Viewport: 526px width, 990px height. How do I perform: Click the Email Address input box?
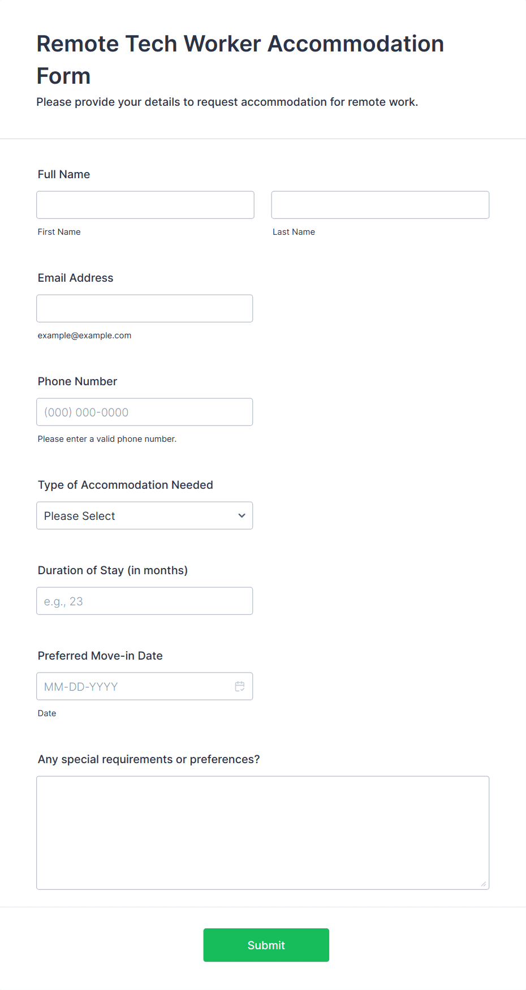tap(144, 308)
